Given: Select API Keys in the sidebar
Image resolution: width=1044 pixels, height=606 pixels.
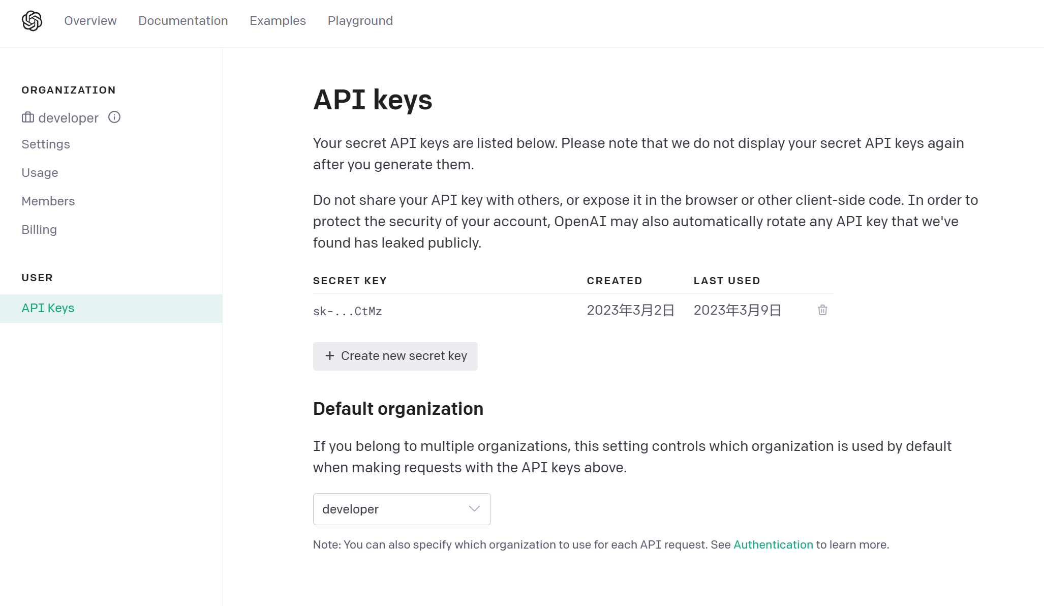Looking at the screenshot, I should pos(111,308).
